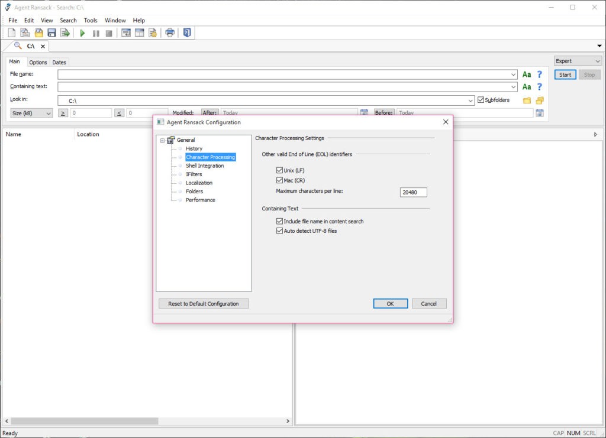The height and width of the screenshot is (438, 606).
Task: Click the Stop search square toolbar icon
Action: (109, 33)
